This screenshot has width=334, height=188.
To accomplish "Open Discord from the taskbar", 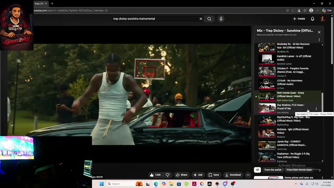I will (225, 184).
